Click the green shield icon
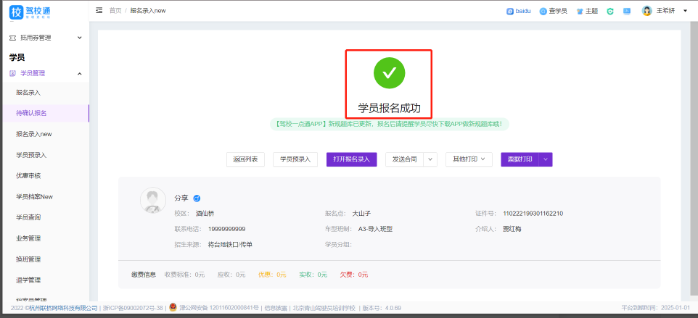698x318 pixels. 610,11
